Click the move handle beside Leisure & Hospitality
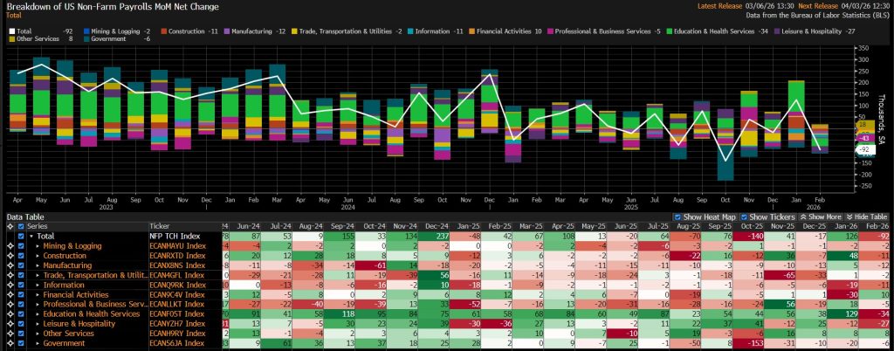Screen dimensions: 894x351 tap(9, 322)
